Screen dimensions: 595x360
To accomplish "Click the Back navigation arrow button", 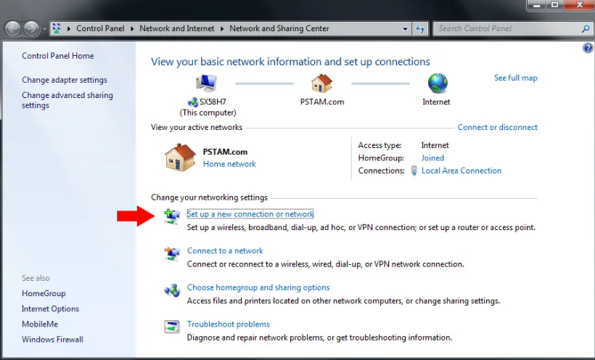I will [x=13, y=29].
